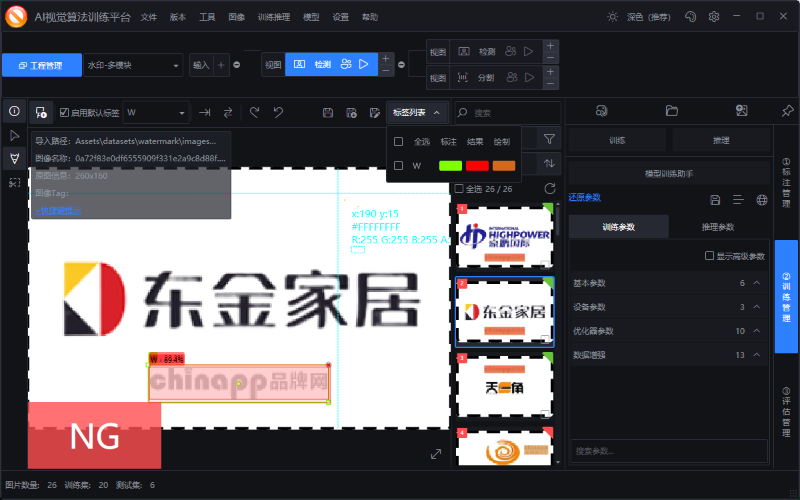Open the 版本 menu
Image resolution: width=800 pixels, height=500 pixels.
(178, 17)
